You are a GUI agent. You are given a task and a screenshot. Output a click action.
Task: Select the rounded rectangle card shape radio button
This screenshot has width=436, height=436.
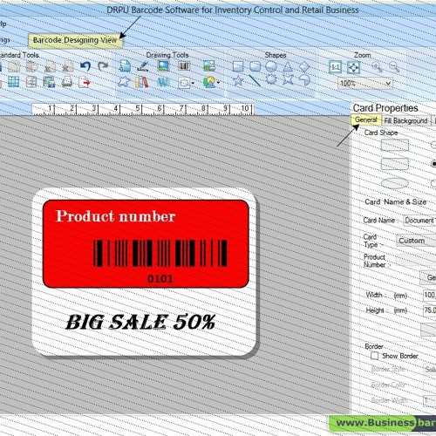[433, 164]
